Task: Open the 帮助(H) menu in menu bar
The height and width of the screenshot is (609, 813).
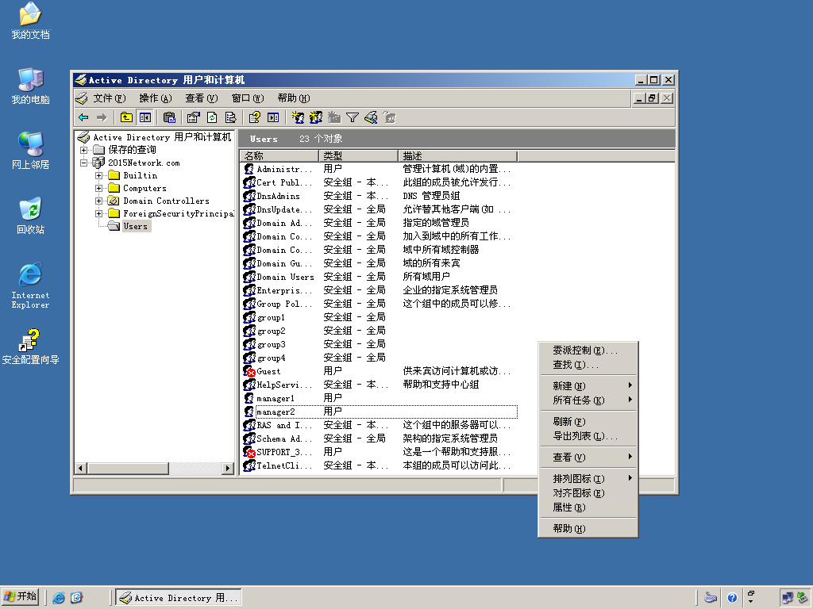Action: coord(294,98)
